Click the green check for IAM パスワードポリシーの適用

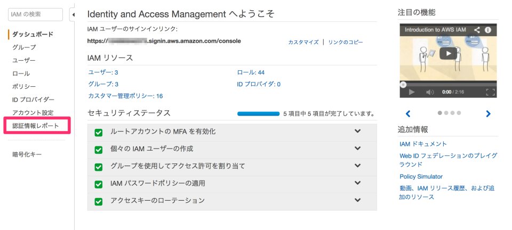click(98, 184)
